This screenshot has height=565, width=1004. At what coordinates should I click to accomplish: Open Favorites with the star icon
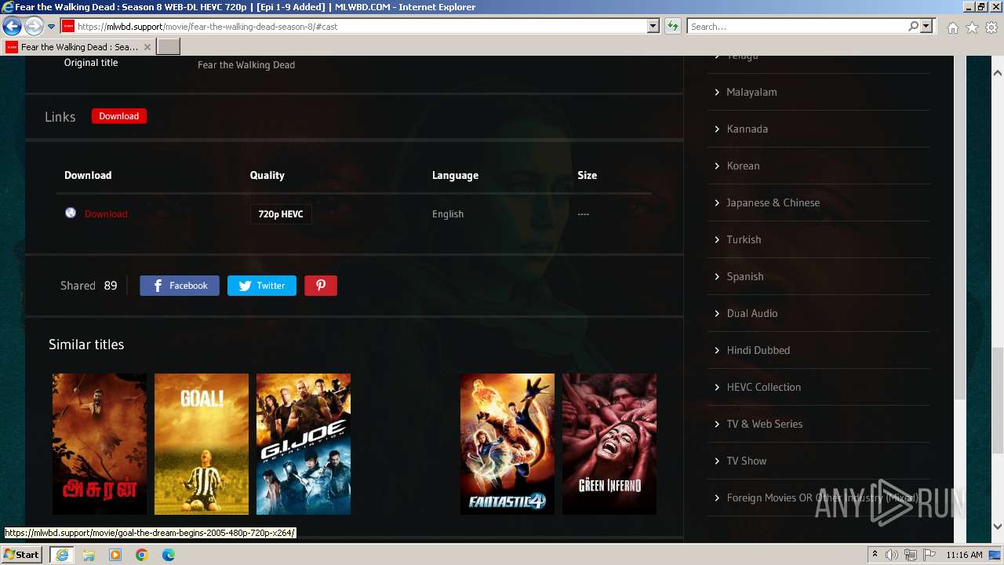tap(972, 27)
